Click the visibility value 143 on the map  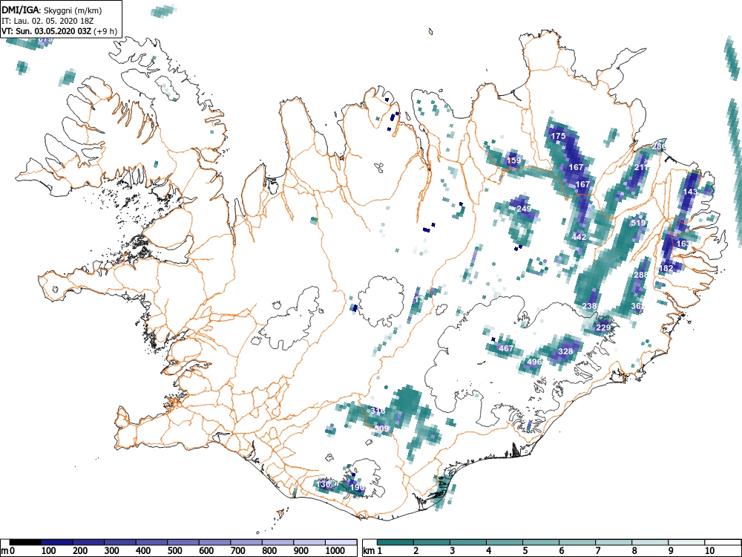coord(690,192)
